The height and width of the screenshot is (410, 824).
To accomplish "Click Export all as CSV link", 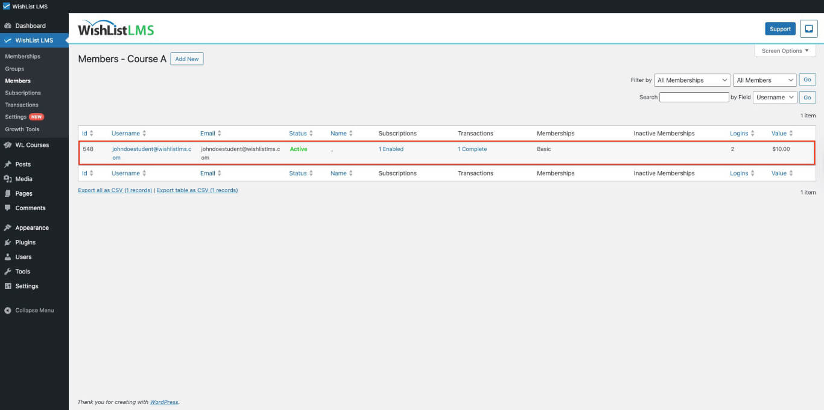I will 115,190.
